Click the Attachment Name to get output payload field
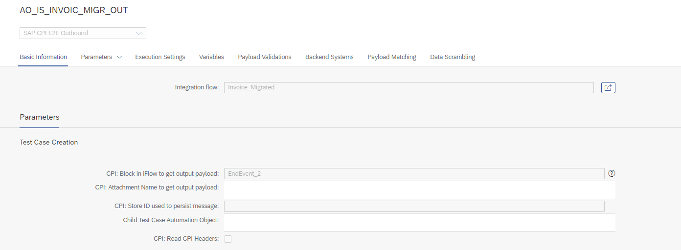 [x=419, y=190]
